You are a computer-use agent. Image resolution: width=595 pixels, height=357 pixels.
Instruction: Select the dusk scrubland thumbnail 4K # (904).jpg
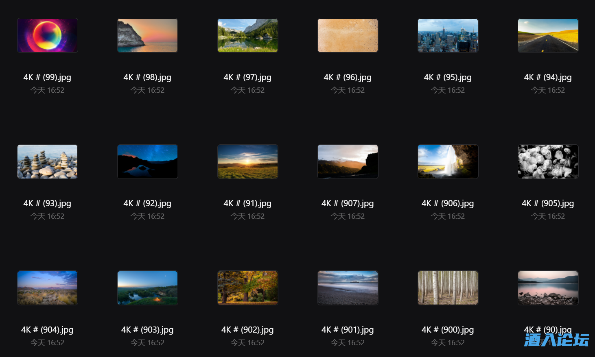coord(47,288)
